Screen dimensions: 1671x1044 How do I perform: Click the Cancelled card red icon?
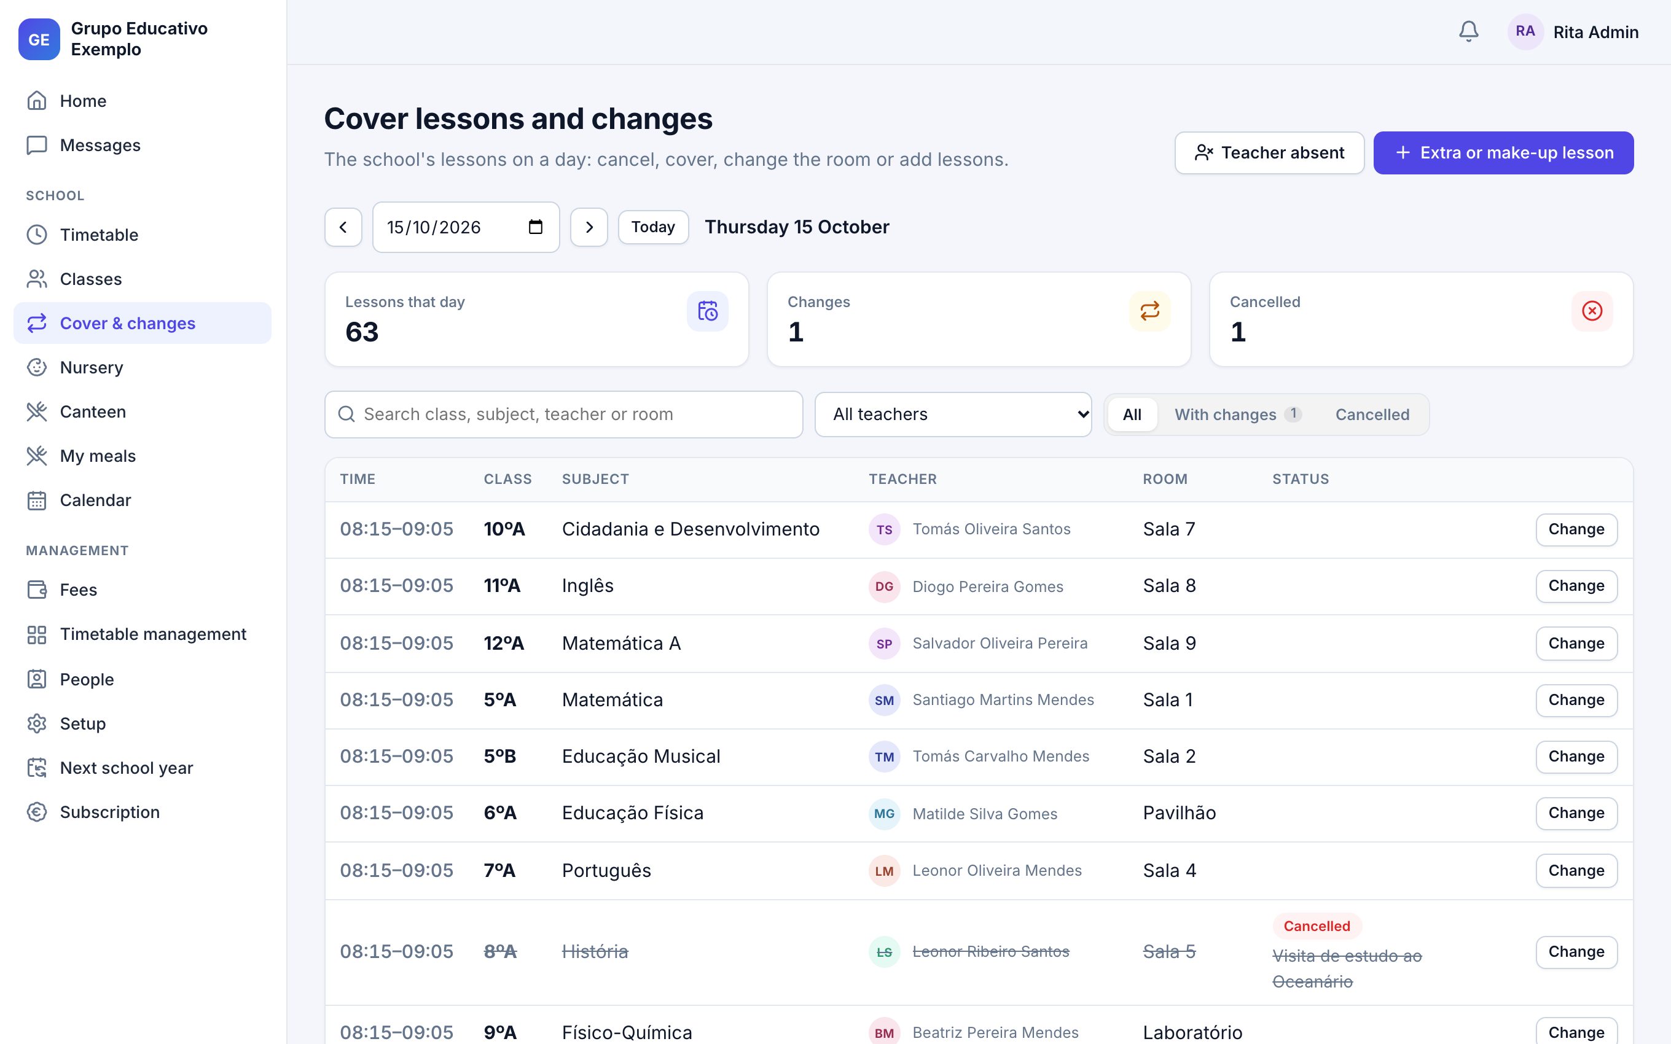[1592, 311]
